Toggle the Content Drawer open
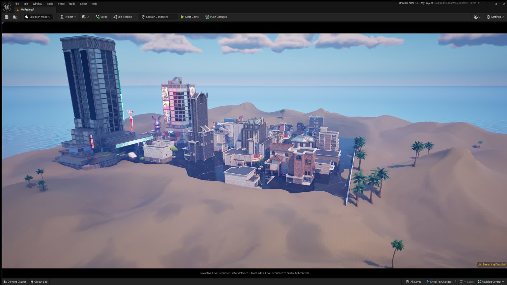Image resolution: width=507 pixels, height=285 pixels. click(15, 282)
